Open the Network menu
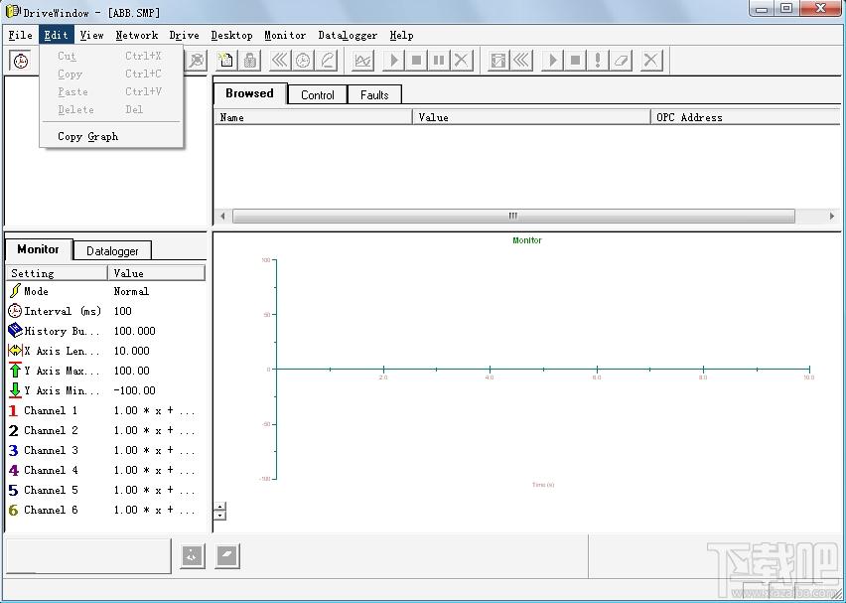 click(x=136, y=35)
